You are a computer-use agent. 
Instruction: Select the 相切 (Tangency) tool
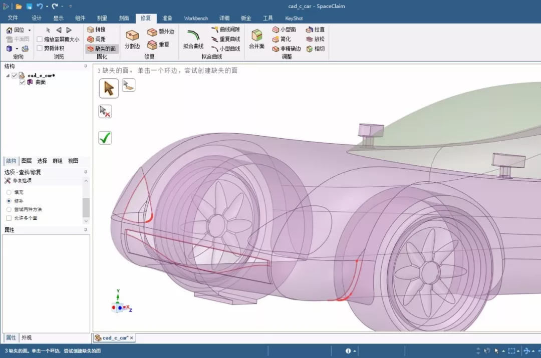point(316,49)
